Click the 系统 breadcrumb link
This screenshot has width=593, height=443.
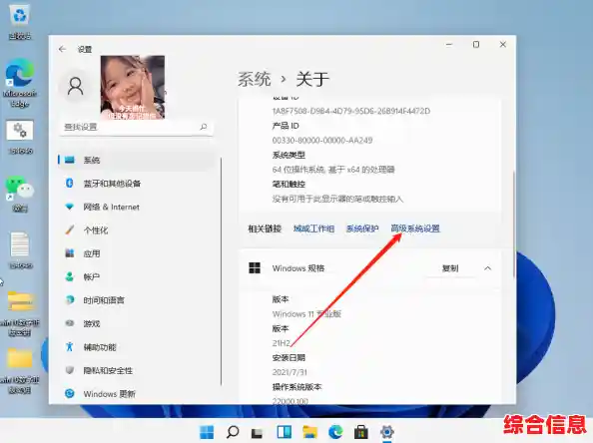(x=255, y=79)
